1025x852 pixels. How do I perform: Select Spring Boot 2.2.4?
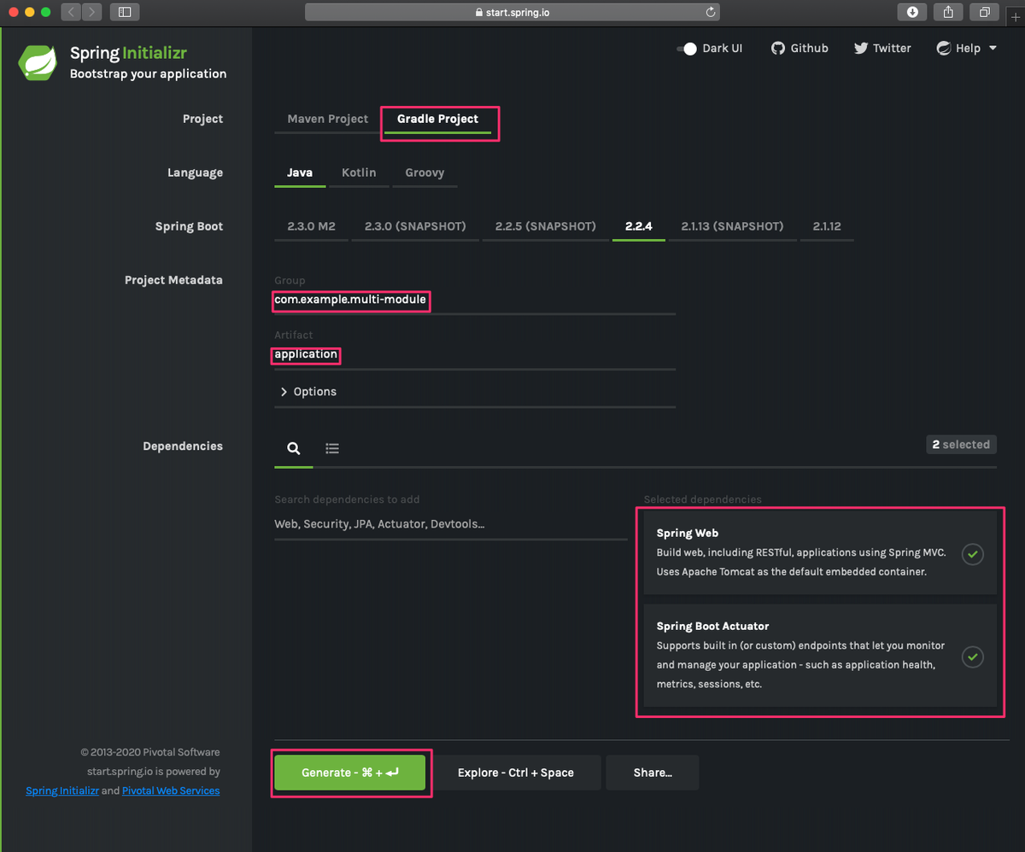point(638,226)
